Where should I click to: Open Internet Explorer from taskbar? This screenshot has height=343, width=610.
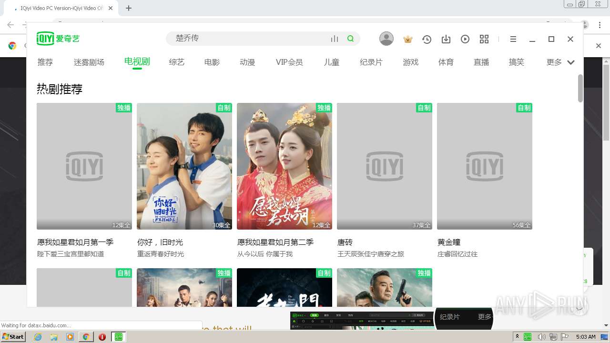tap(38, 337)
